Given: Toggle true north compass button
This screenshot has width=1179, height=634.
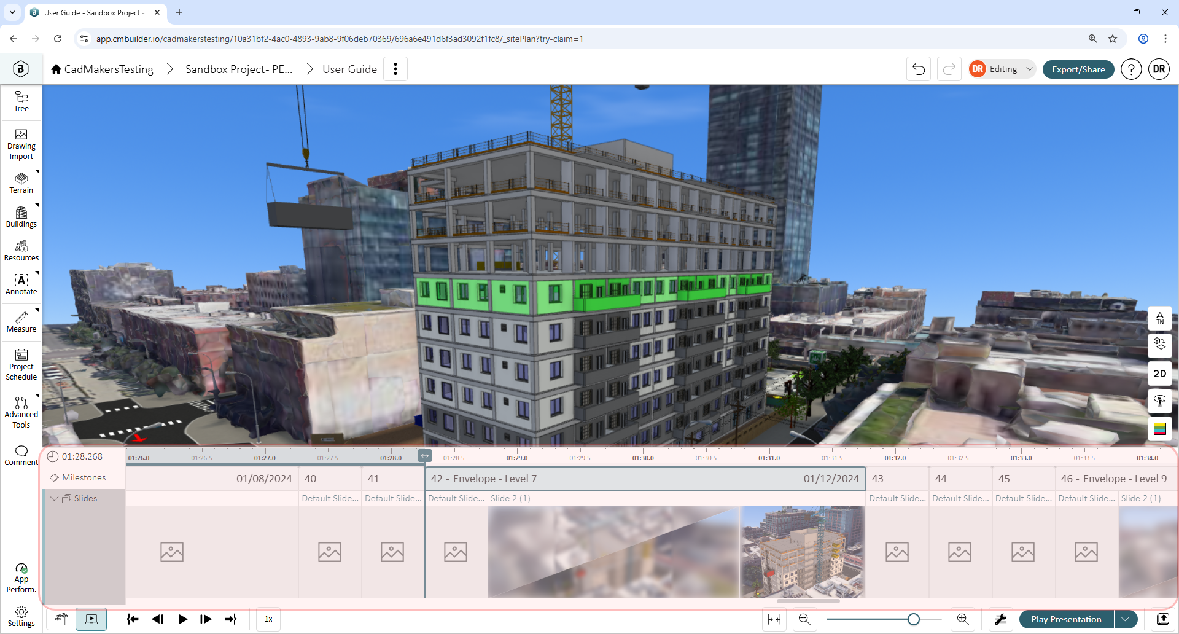Looking at the screenshot, I should [x=1160, y=318].
